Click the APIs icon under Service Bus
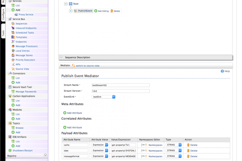 point(13,64)
